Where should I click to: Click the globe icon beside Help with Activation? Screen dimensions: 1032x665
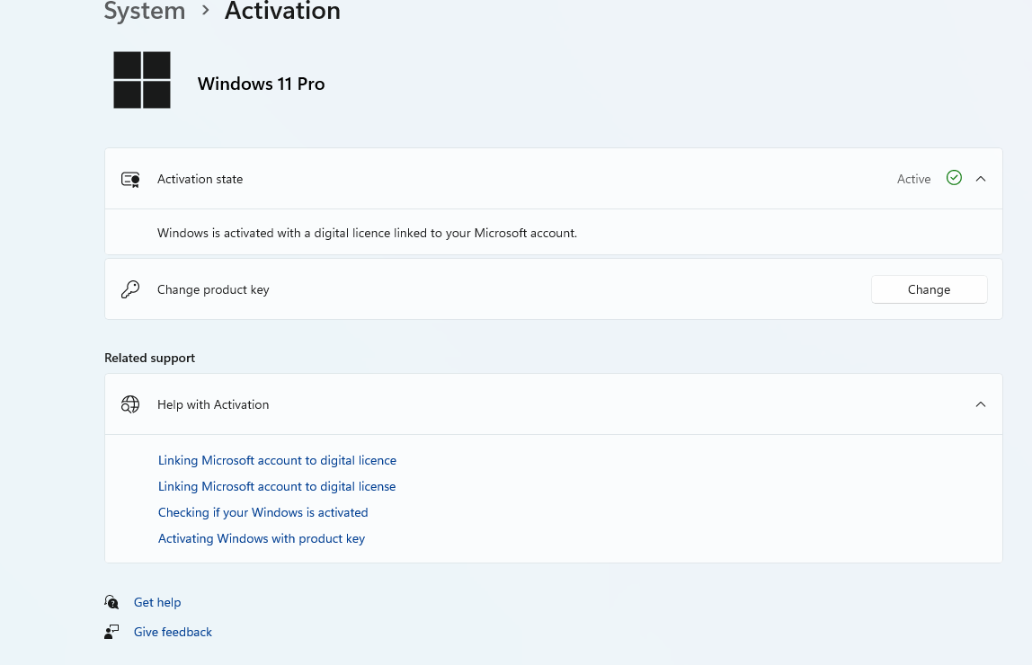[x=130, y=404]
